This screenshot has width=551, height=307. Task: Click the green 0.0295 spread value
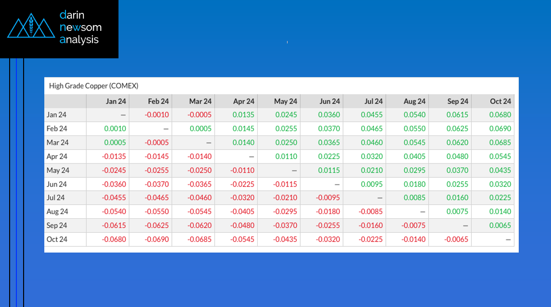pyautogui.click(x=415, y=170)
